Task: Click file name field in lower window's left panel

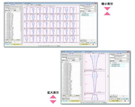Action: tap(70, 59)
